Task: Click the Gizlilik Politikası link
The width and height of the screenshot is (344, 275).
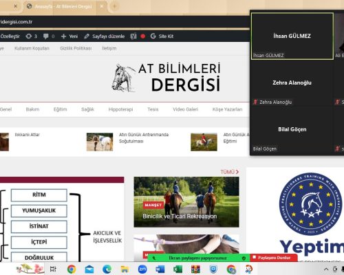Action: [x=76, y=48]
